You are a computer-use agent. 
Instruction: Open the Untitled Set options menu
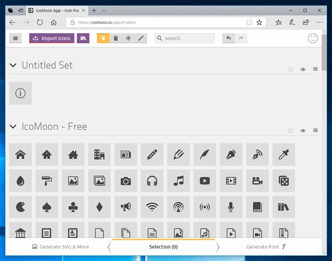[315, 69]
